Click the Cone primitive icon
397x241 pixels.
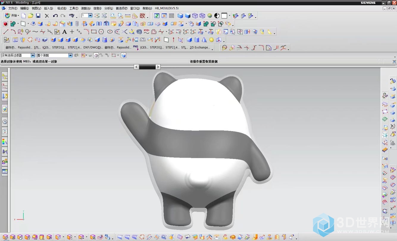coord(204,40)
